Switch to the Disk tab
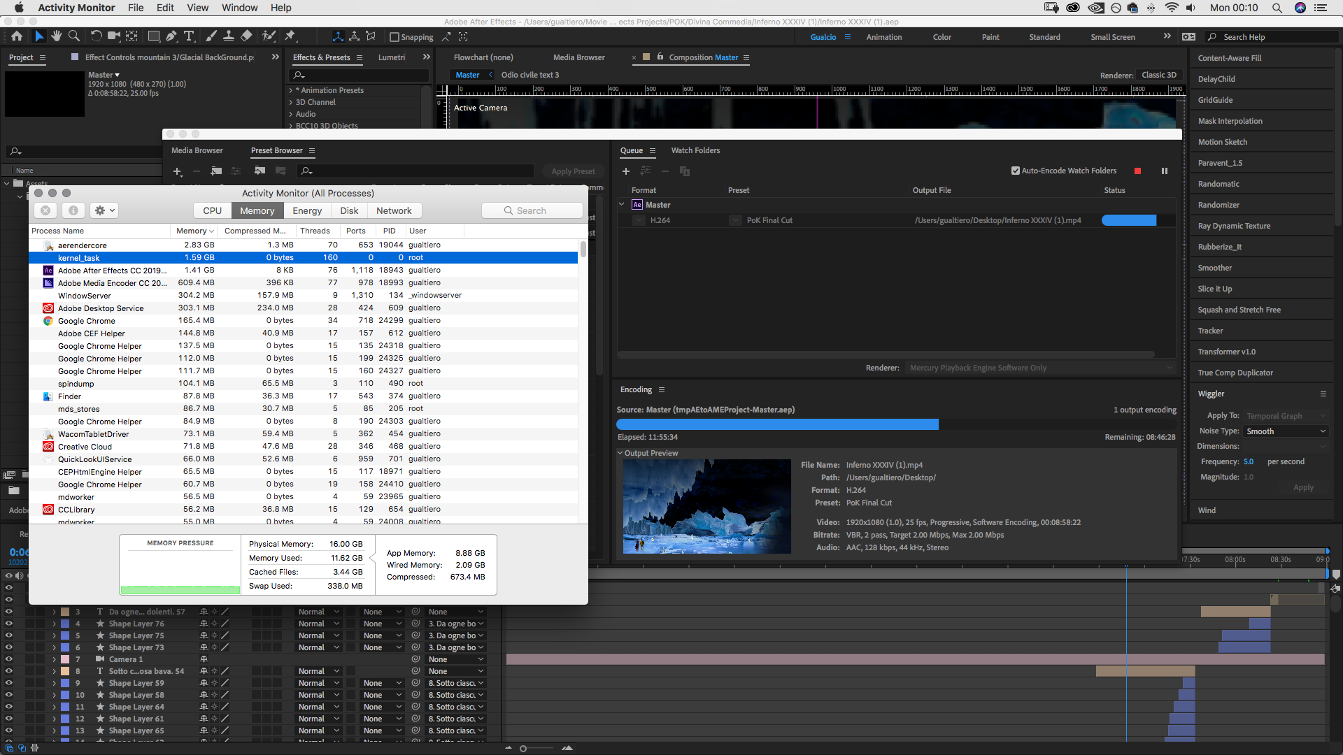 point(349,210)
